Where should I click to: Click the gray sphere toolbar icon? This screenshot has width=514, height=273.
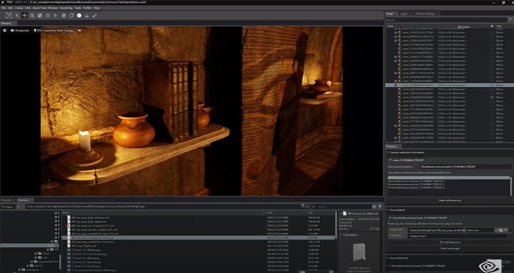pyautogui.click(x=64, y=16)
